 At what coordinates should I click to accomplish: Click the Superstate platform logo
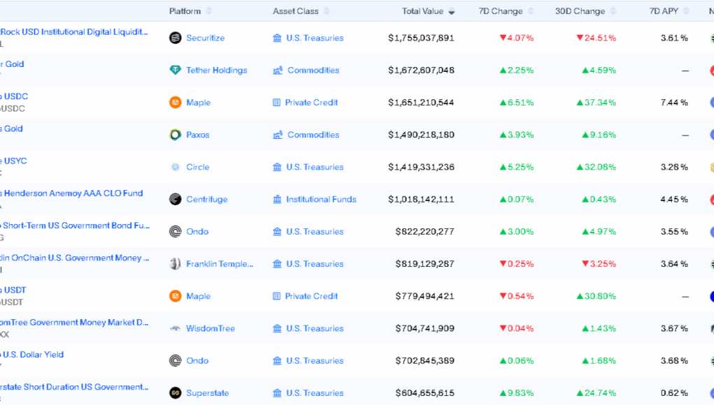point(176,393)
